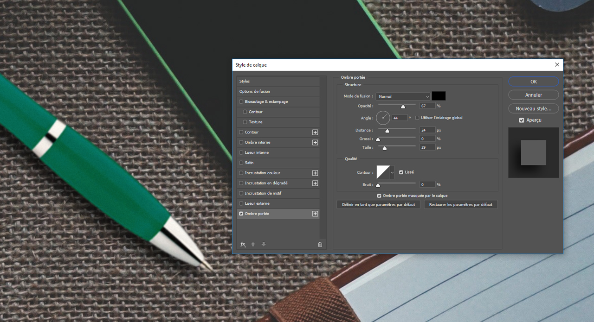Viewport: 594px width, 322px height.
Task: Open the black shadow color swatch
Action: [439, 96]
